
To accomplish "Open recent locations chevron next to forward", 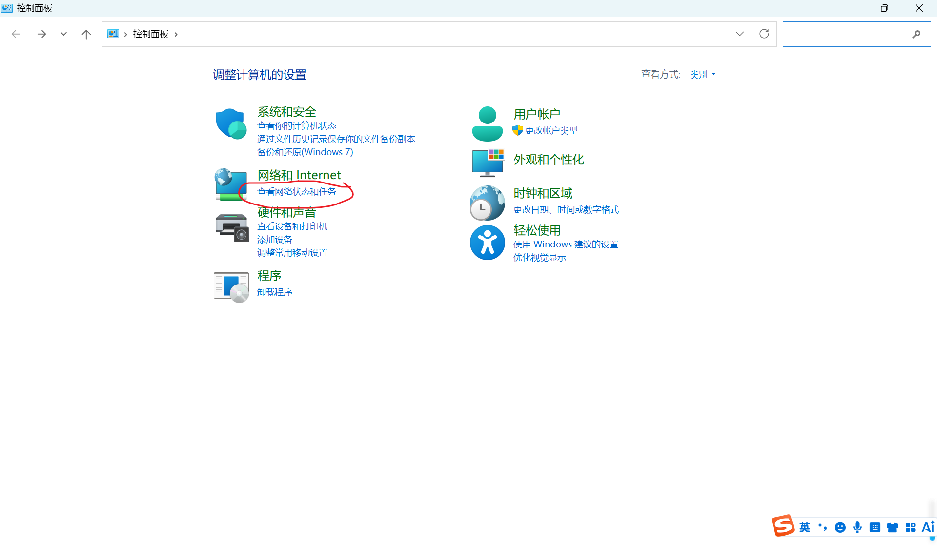I will point(63,34).
